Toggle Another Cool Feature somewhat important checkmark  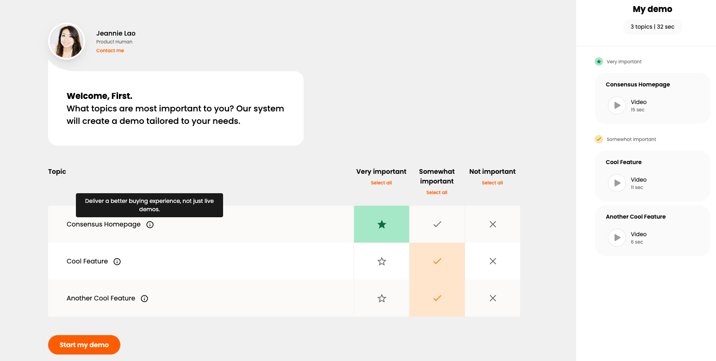[437, 298]
